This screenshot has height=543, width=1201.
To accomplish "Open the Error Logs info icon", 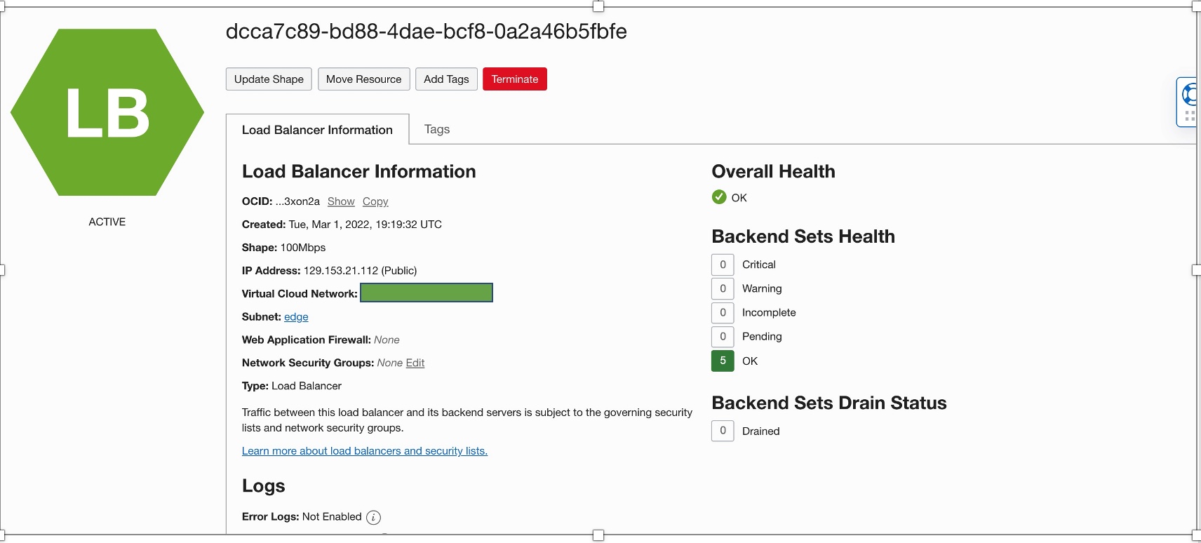I will pos(374,518).
